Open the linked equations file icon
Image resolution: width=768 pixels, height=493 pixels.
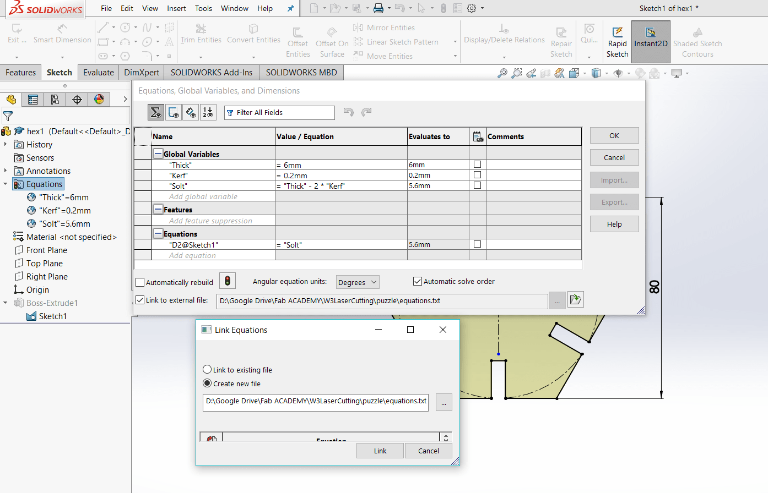tap(575, 300)
